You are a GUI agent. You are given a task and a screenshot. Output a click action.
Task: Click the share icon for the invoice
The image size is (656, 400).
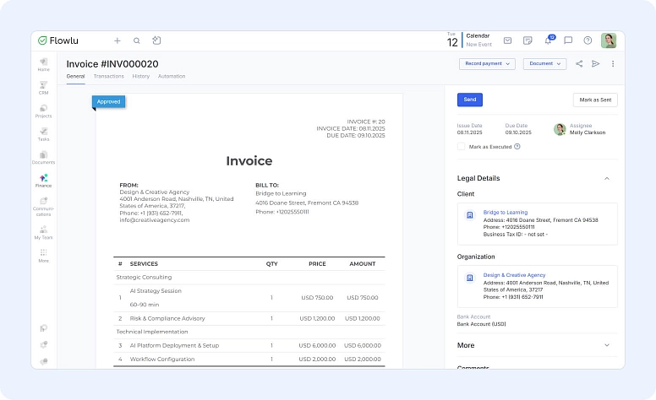(x=579, y=63)
